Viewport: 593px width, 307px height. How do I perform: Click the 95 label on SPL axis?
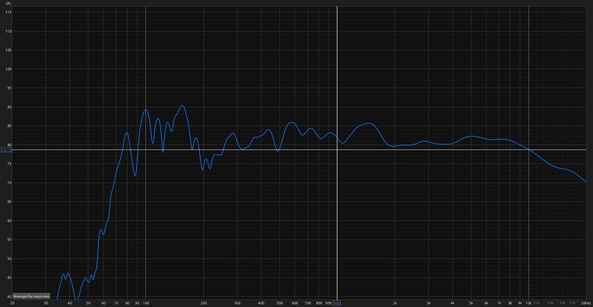tap(9, 88)
